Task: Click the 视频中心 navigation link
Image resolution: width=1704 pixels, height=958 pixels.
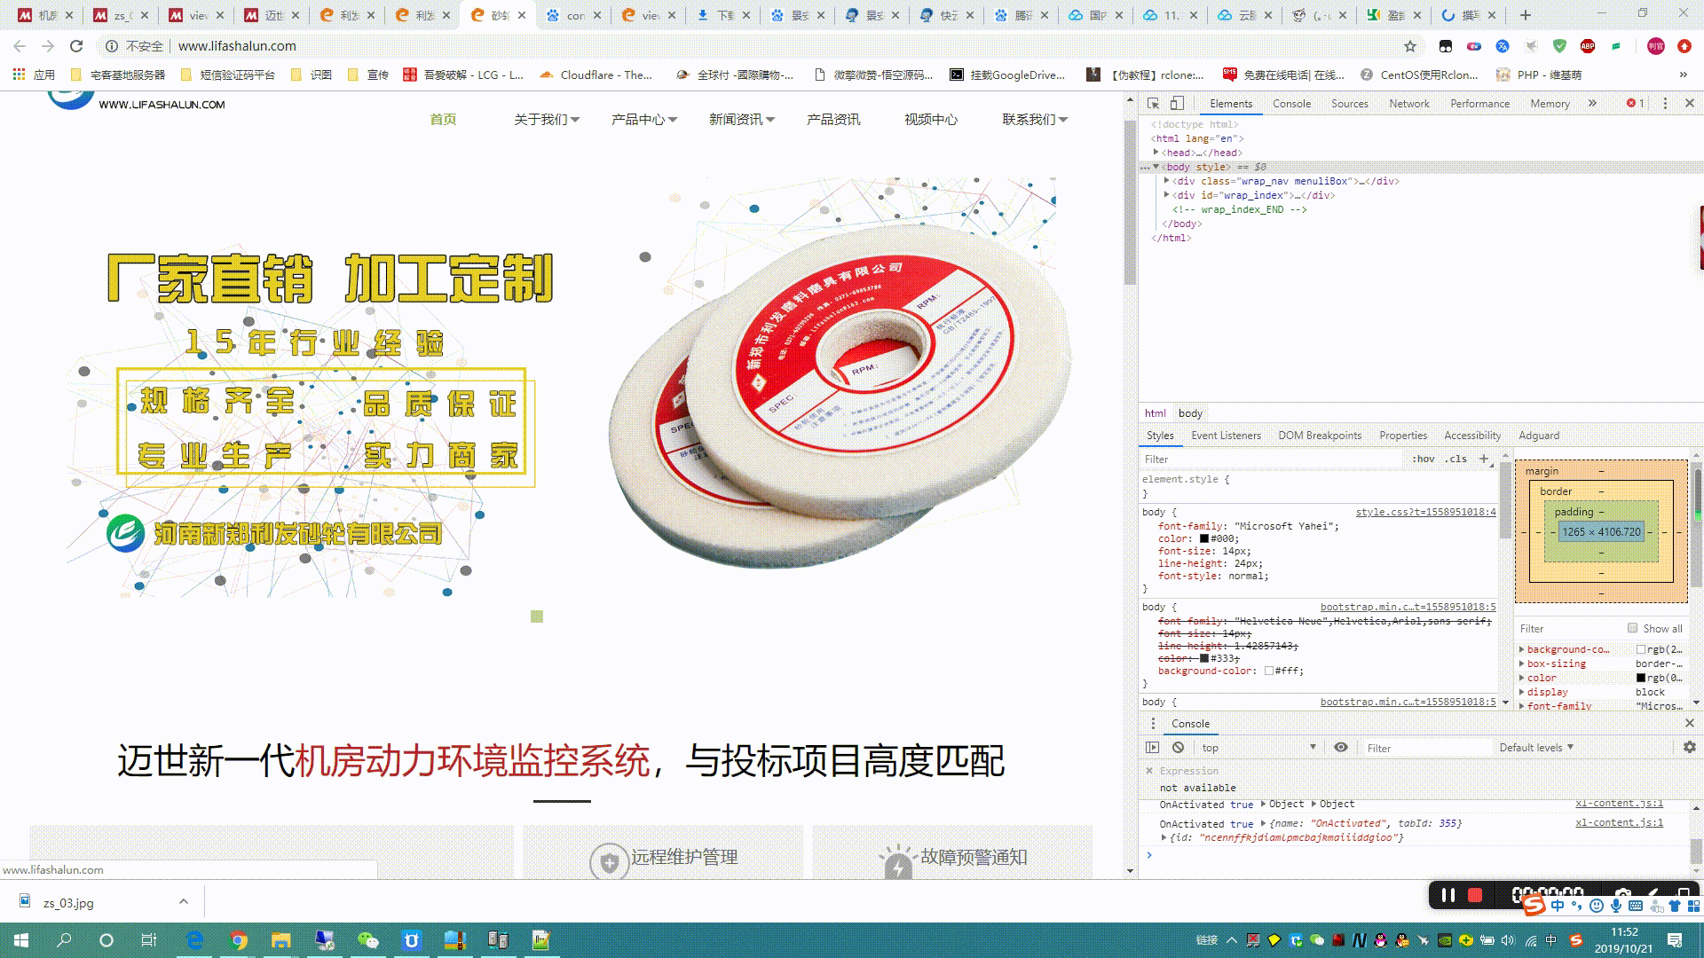Action: coord(931,120)
